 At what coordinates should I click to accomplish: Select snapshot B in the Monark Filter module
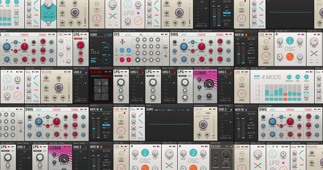(x=231, y=147)
